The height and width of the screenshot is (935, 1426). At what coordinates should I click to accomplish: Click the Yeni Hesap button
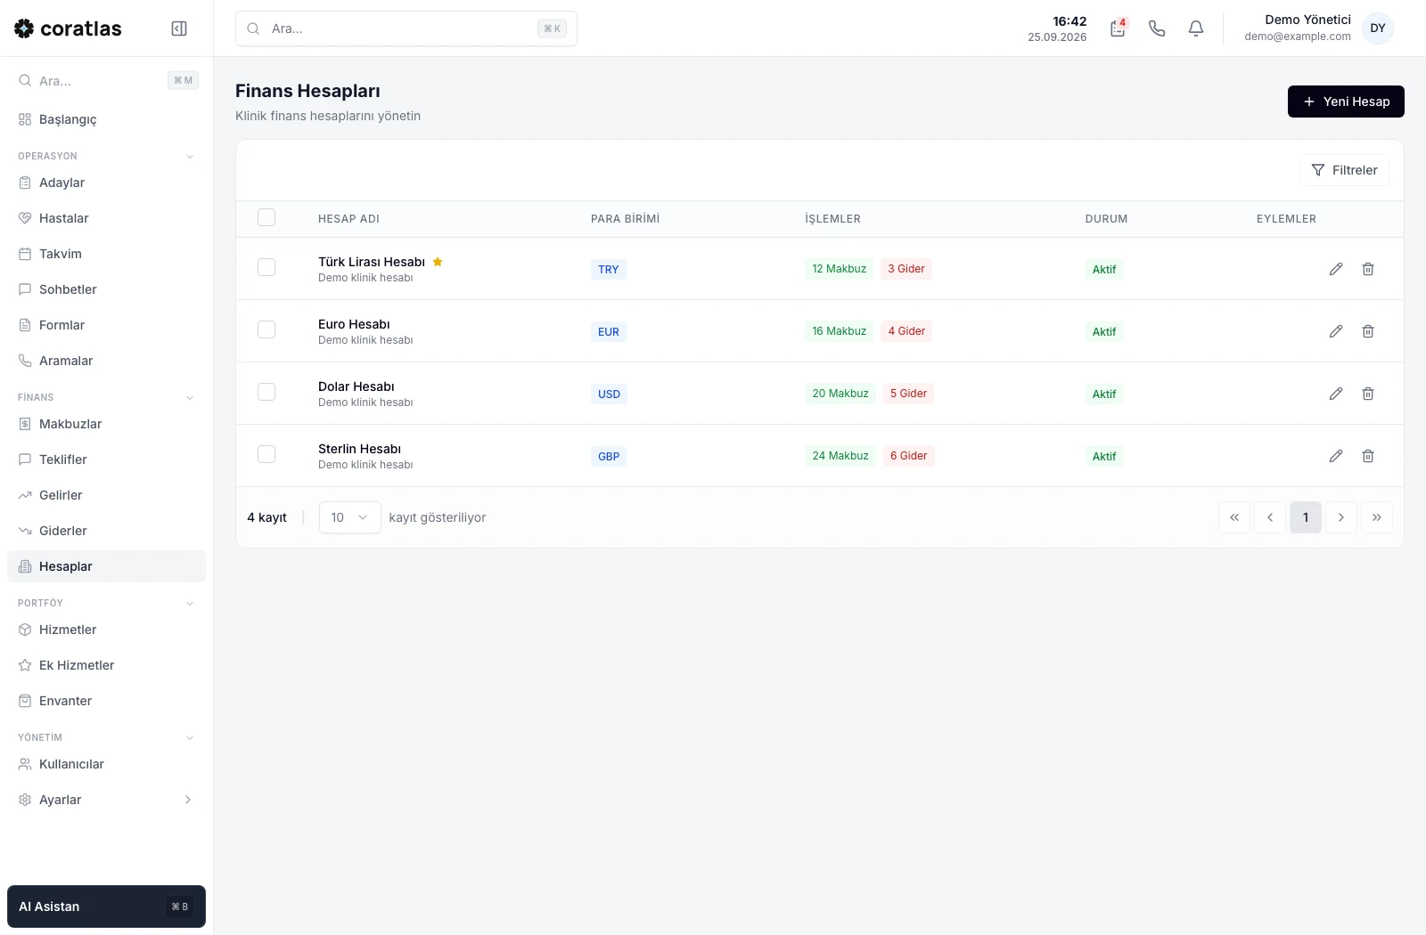click(x=1346, y=102)
